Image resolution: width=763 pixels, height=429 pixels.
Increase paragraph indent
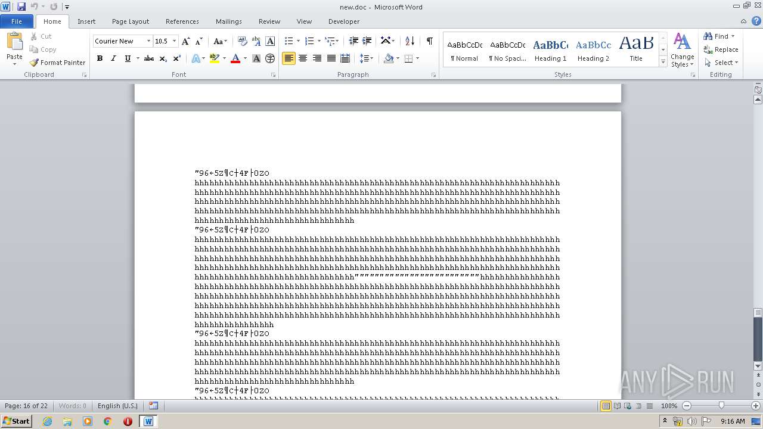click(x=367, y=41)
